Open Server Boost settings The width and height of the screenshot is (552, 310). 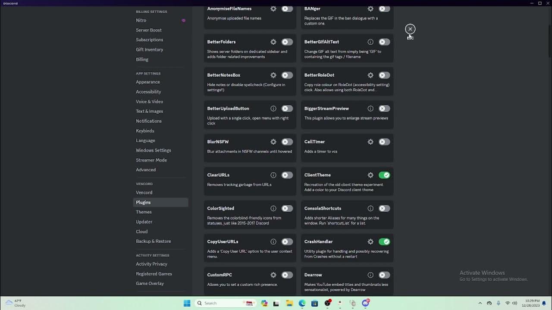[160, 30]
